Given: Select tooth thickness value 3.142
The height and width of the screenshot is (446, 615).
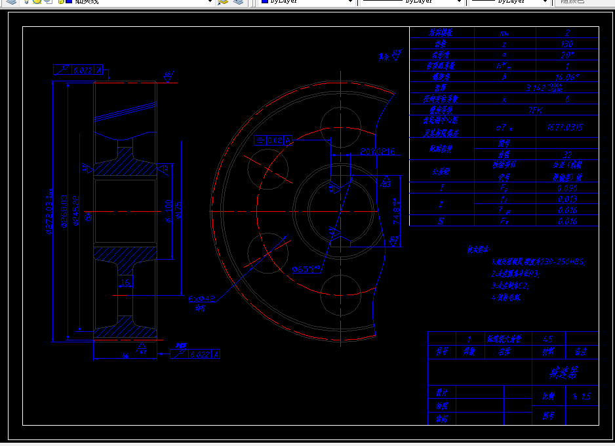Looking at the screenshot, I should pos(544,88).
